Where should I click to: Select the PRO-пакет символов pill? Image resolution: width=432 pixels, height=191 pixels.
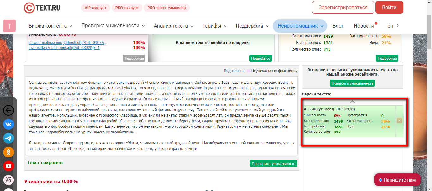[x=167, y=8]
